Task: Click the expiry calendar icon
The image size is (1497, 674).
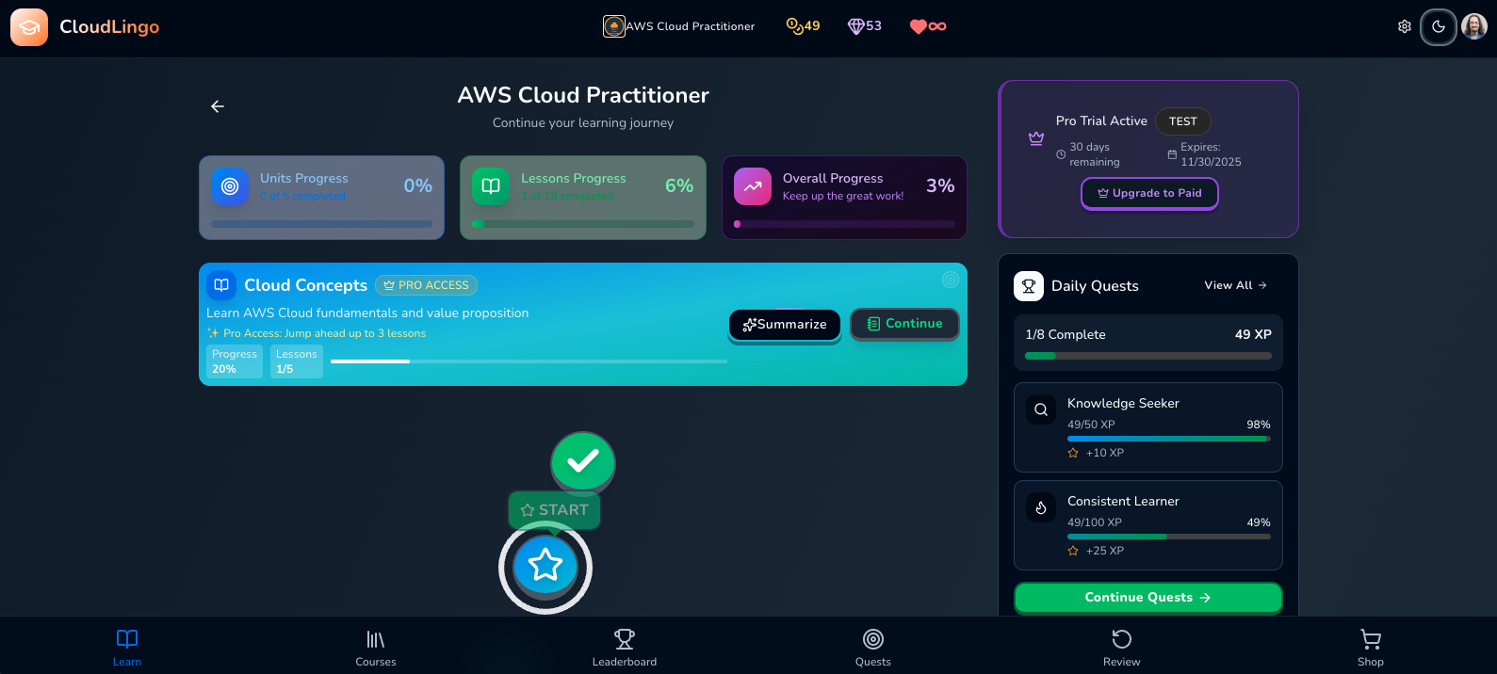Action: tap(1172, 154)
